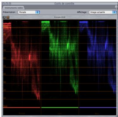Viewport: 118px width, 117px height.
Task: Click the blue channel waveform
Action: tap(98, 64)
